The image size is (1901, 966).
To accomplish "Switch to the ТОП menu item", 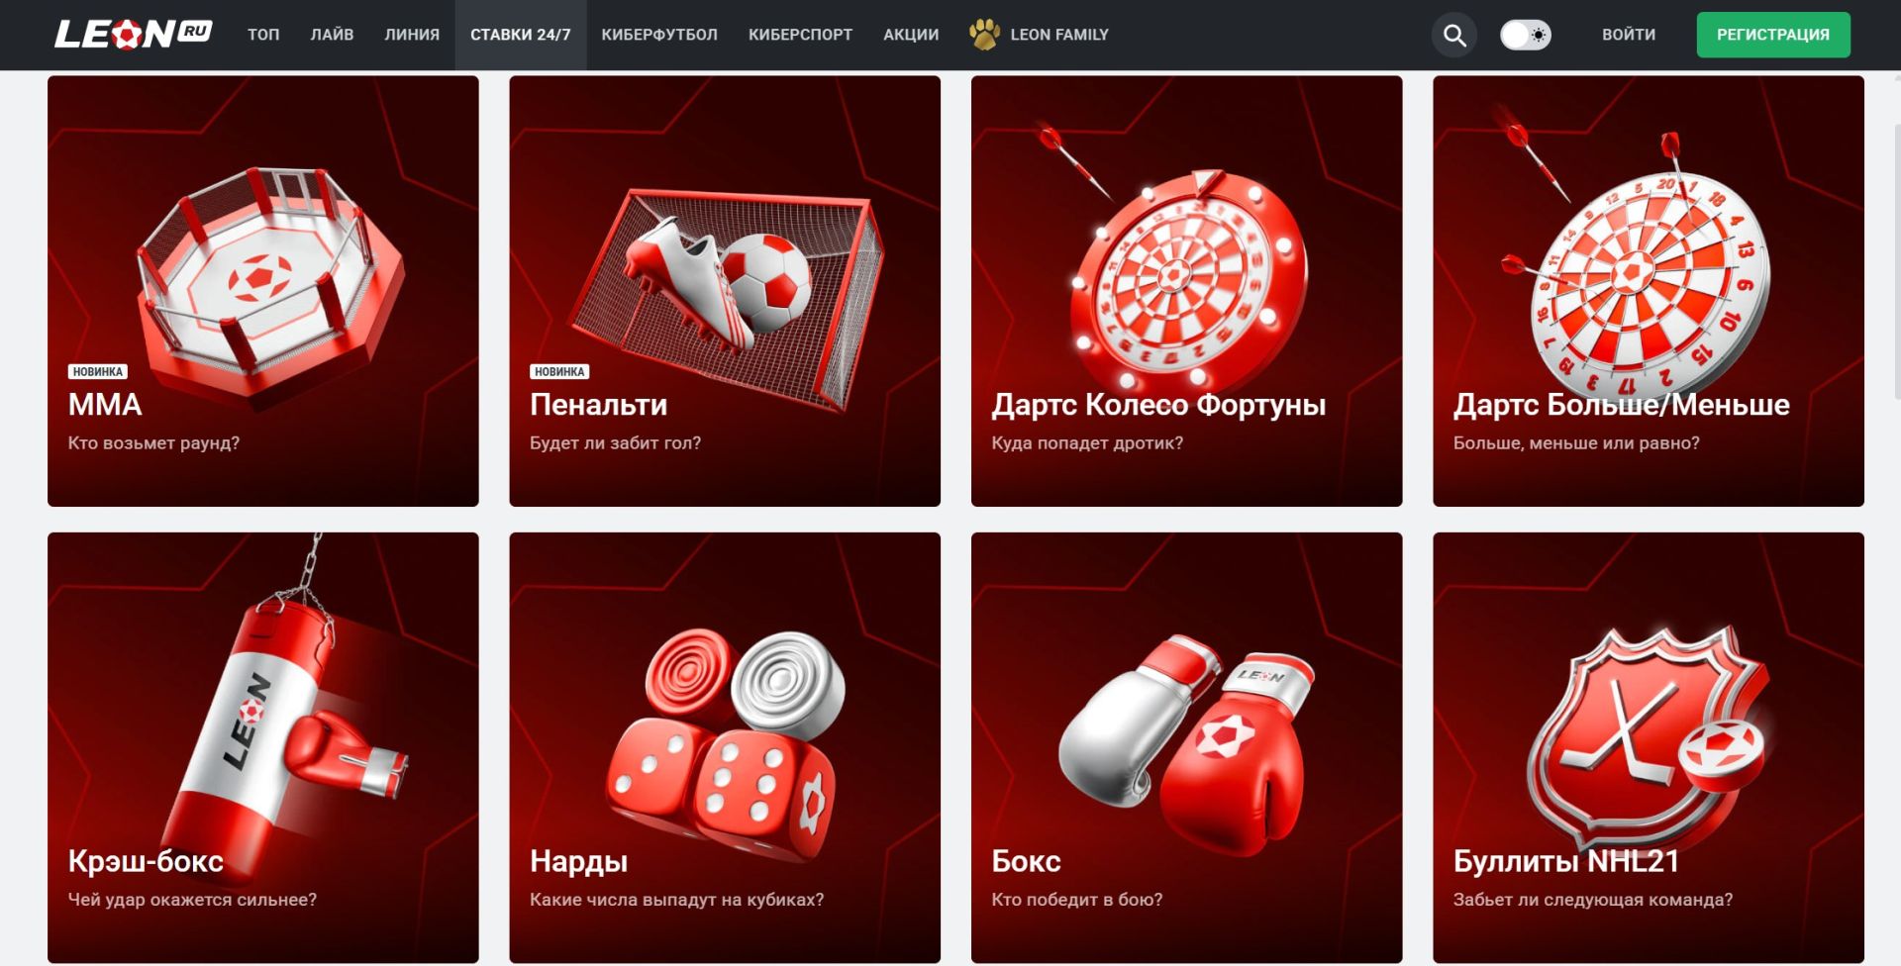I will coord(263,35).
